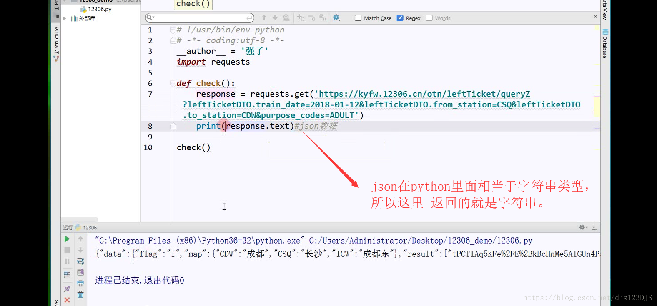Screen dimensions: 657x306
Task: Collapse the def check() function fold
Action: pyautogui.click(x=173, y=83)
